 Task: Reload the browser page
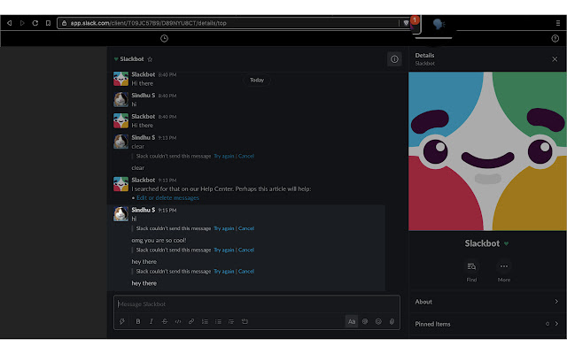tap(35, 23)
